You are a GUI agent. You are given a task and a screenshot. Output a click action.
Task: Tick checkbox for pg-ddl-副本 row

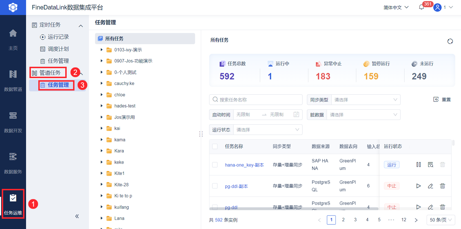(215, 186)
